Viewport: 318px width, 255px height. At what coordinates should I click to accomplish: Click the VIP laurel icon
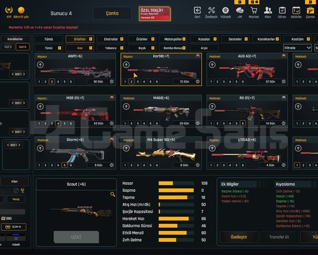click(x=8, y=10)
